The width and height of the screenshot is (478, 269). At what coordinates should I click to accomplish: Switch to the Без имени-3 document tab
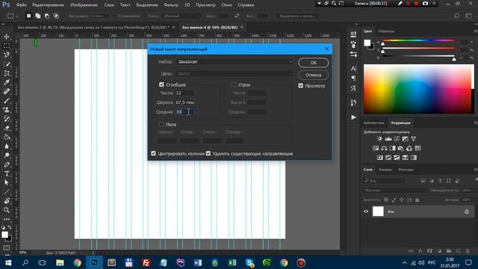93,27
